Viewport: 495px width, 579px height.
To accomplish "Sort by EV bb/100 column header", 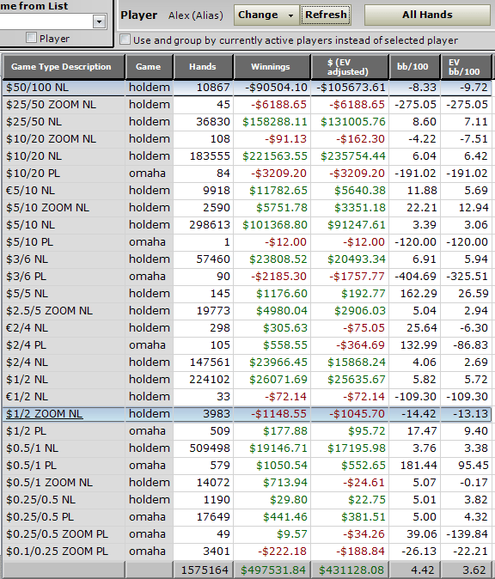I will point(466,67).
